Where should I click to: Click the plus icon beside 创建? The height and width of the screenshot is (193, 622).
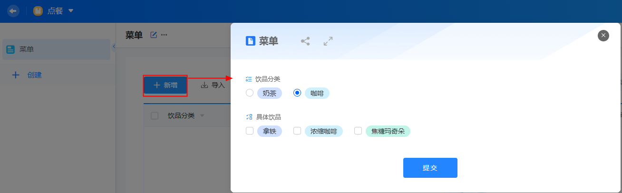[x=16, y=75]
